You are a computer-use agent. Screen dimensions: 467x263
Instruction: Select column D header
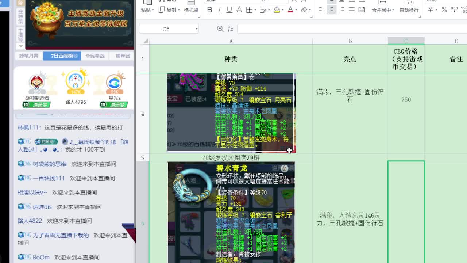point(456,41)
